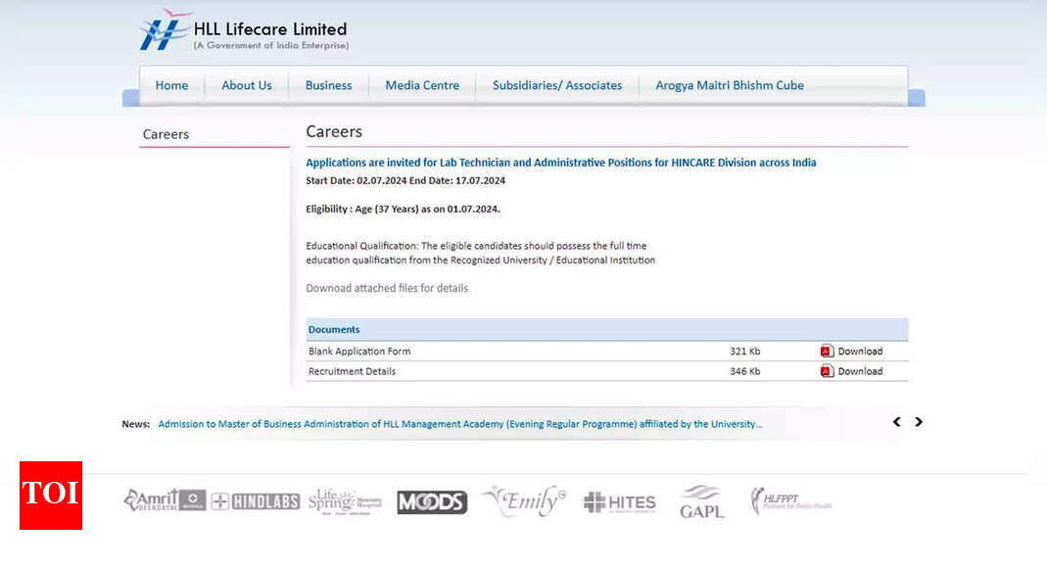Viewport: 1047px width, 568px height.
Task: Open the HITES brand logo
Action: pos(619,502)
